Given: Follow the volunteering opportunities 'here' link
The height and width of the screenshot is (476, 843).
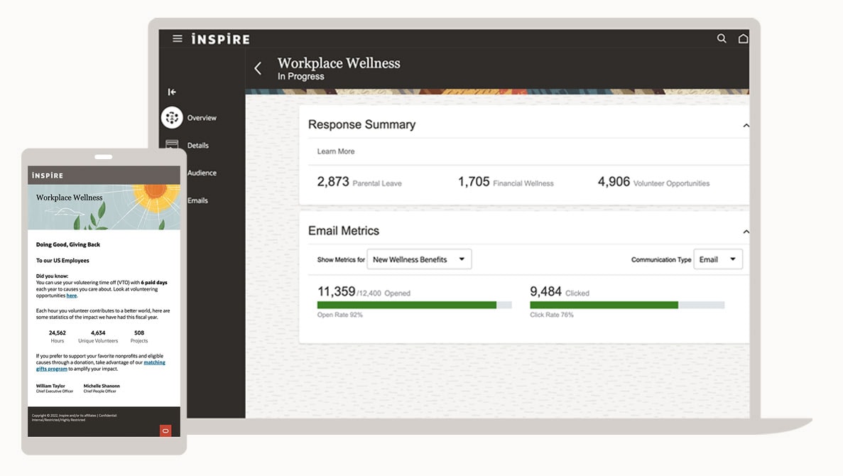Looking at the screenshot, I should [71, 296].
